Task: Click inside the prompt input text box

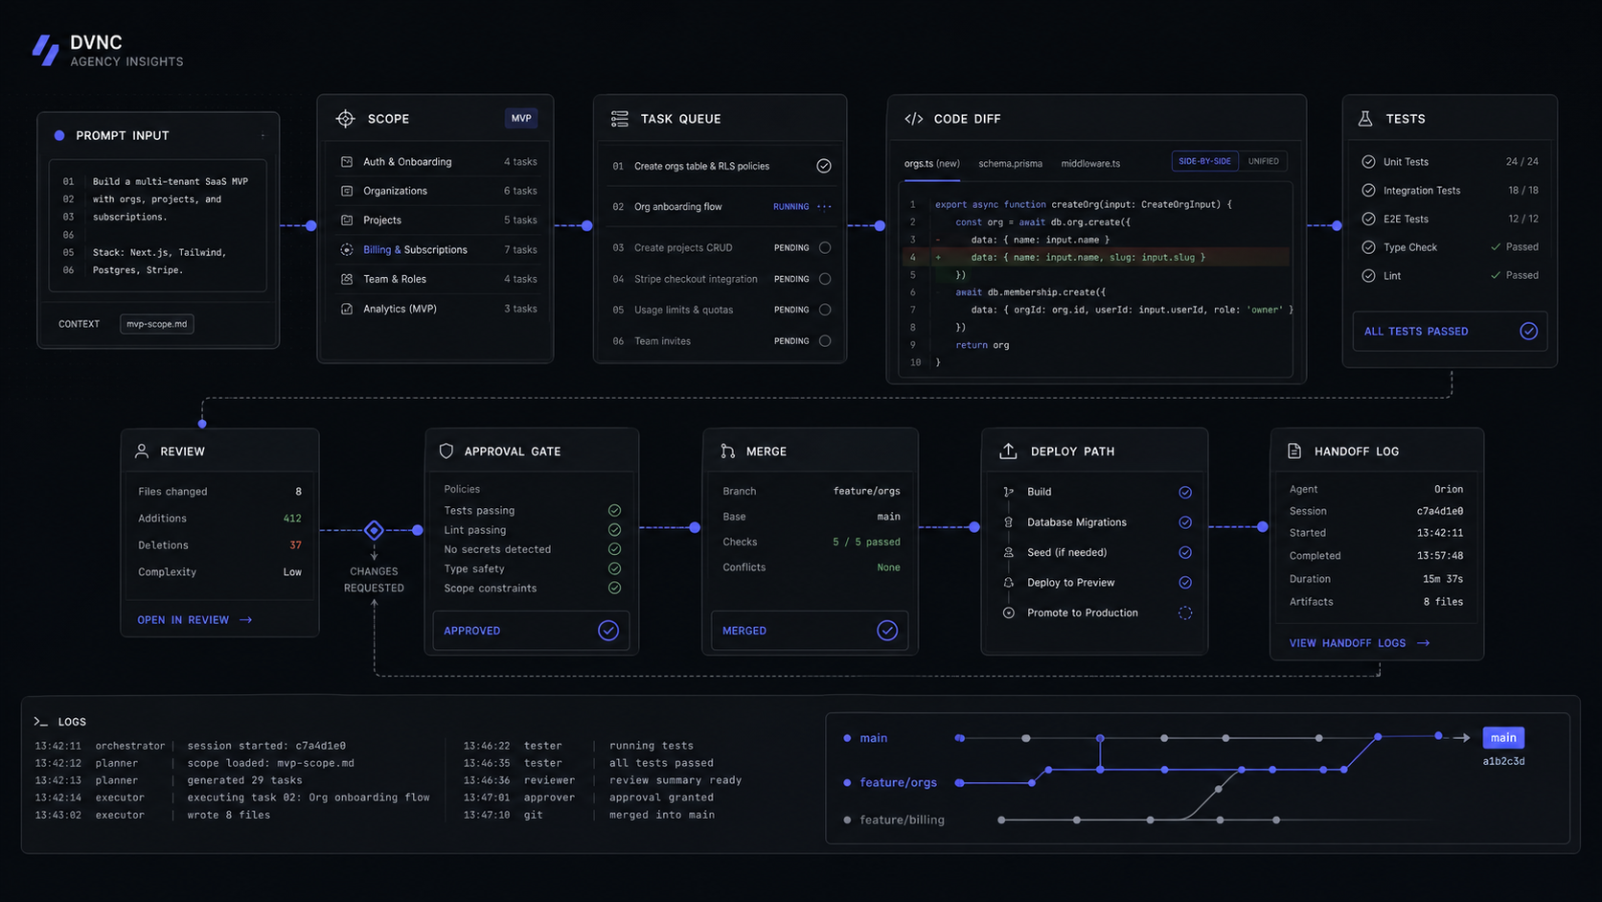Action: point(158,226)
